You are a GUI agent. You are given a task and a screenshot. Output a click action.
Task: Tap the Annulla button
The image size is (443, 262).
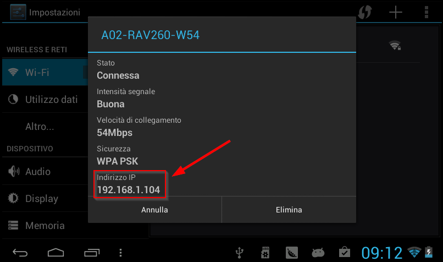(154, 210)
